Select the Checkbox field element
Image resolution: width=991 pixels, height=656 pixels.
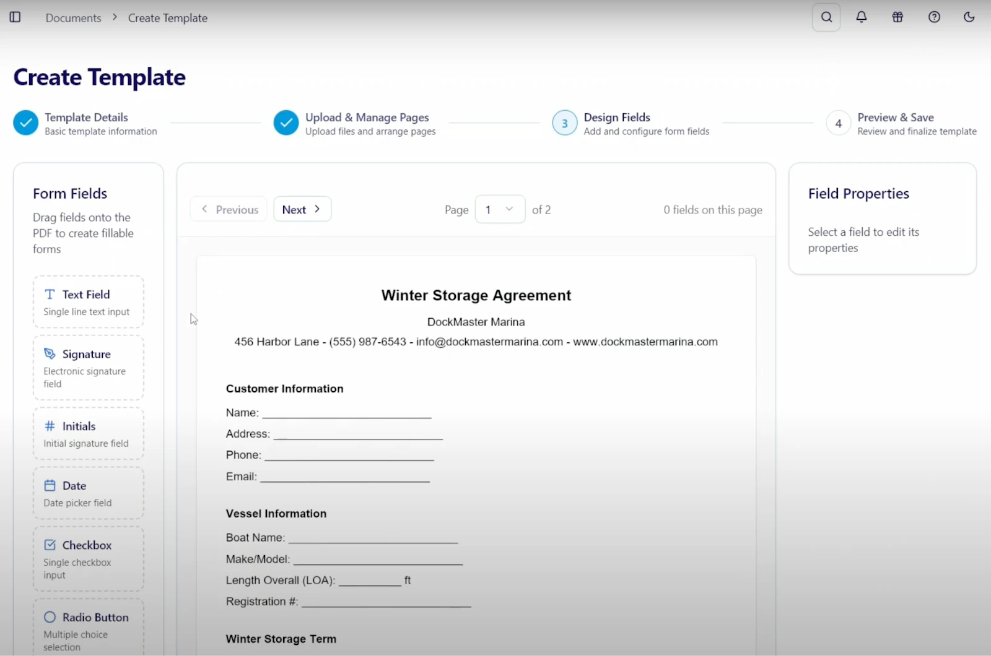(88, 559)
